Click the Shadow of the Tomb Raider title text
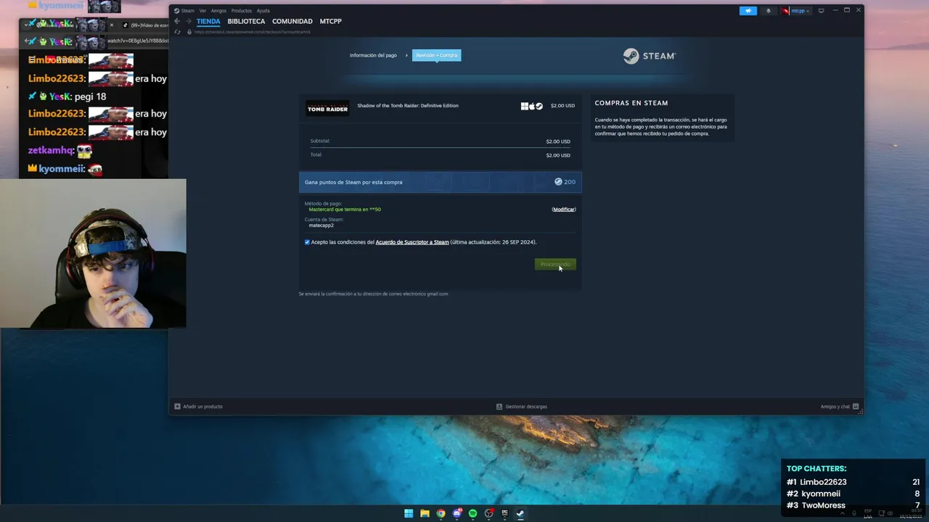Image resolution: width=929 pixels, height=522 pixels. (x=408, y=106)
